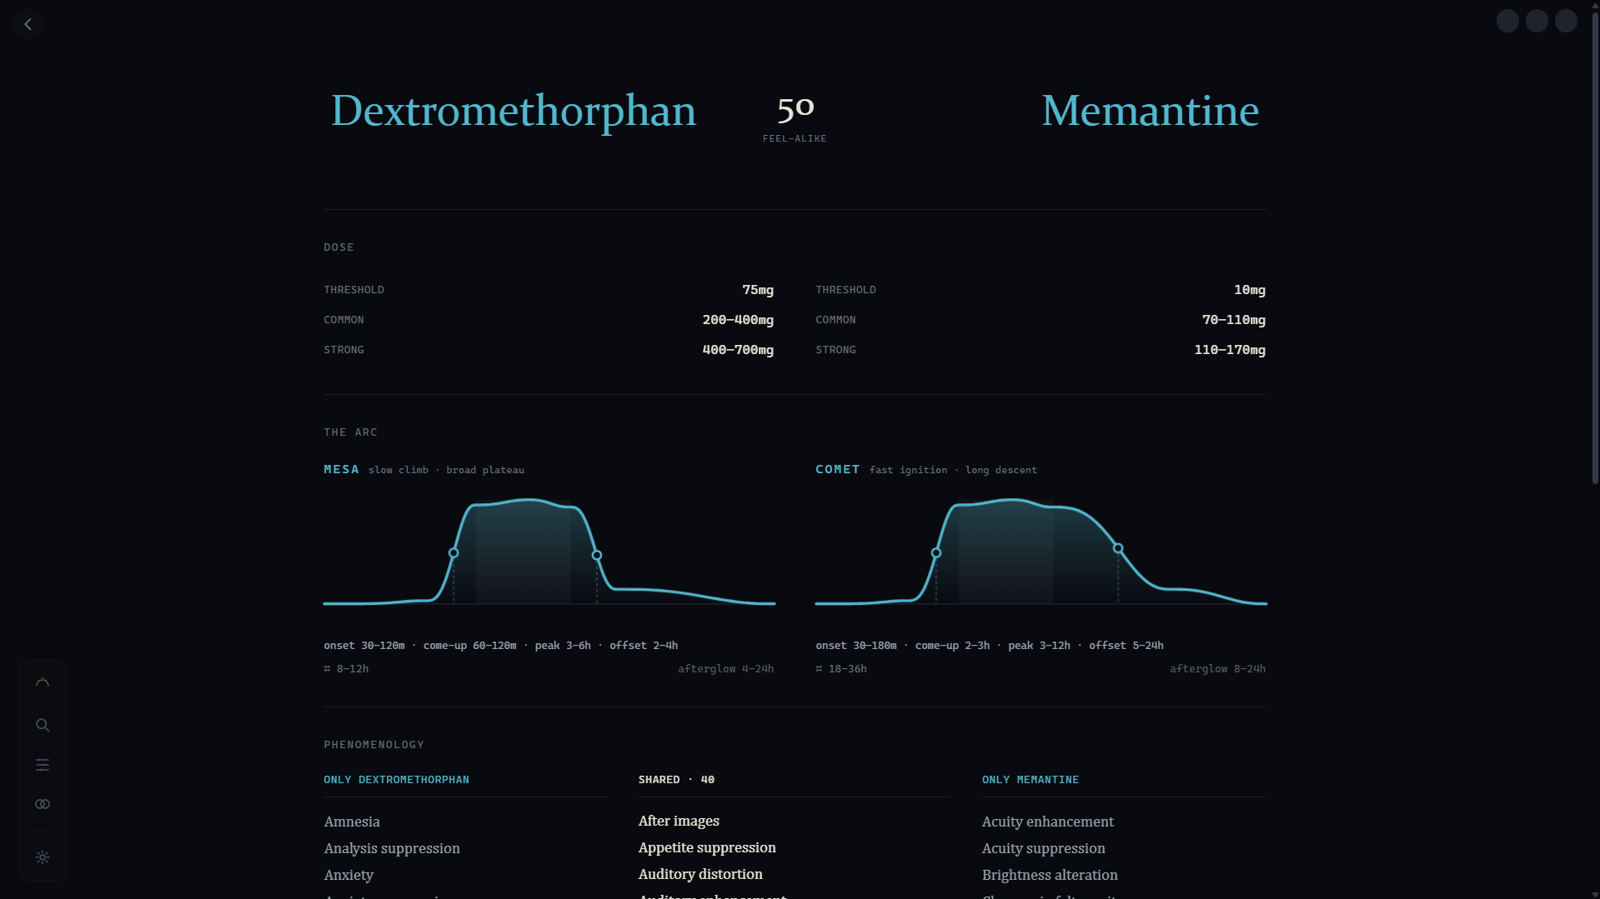
Task: Open the Brightness alteration effect
Action: 1050,875
